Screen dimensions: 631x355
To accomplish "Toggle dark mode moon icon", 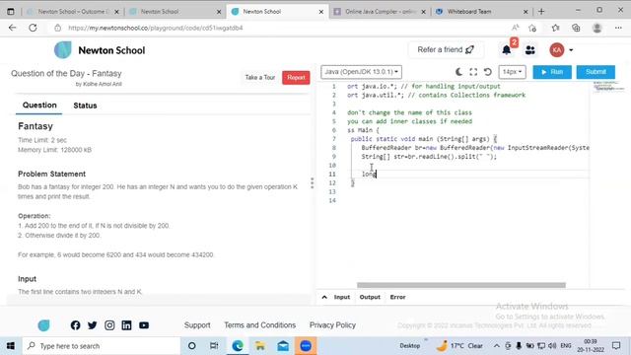I will 458,72.
